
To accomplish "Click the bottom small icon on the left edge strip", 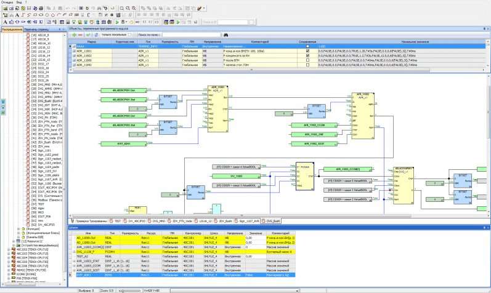I will click(3, 113).
